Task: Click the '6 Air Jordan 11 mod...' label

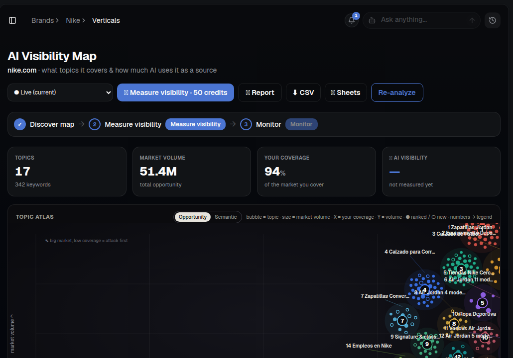Action: click(469, 279)
